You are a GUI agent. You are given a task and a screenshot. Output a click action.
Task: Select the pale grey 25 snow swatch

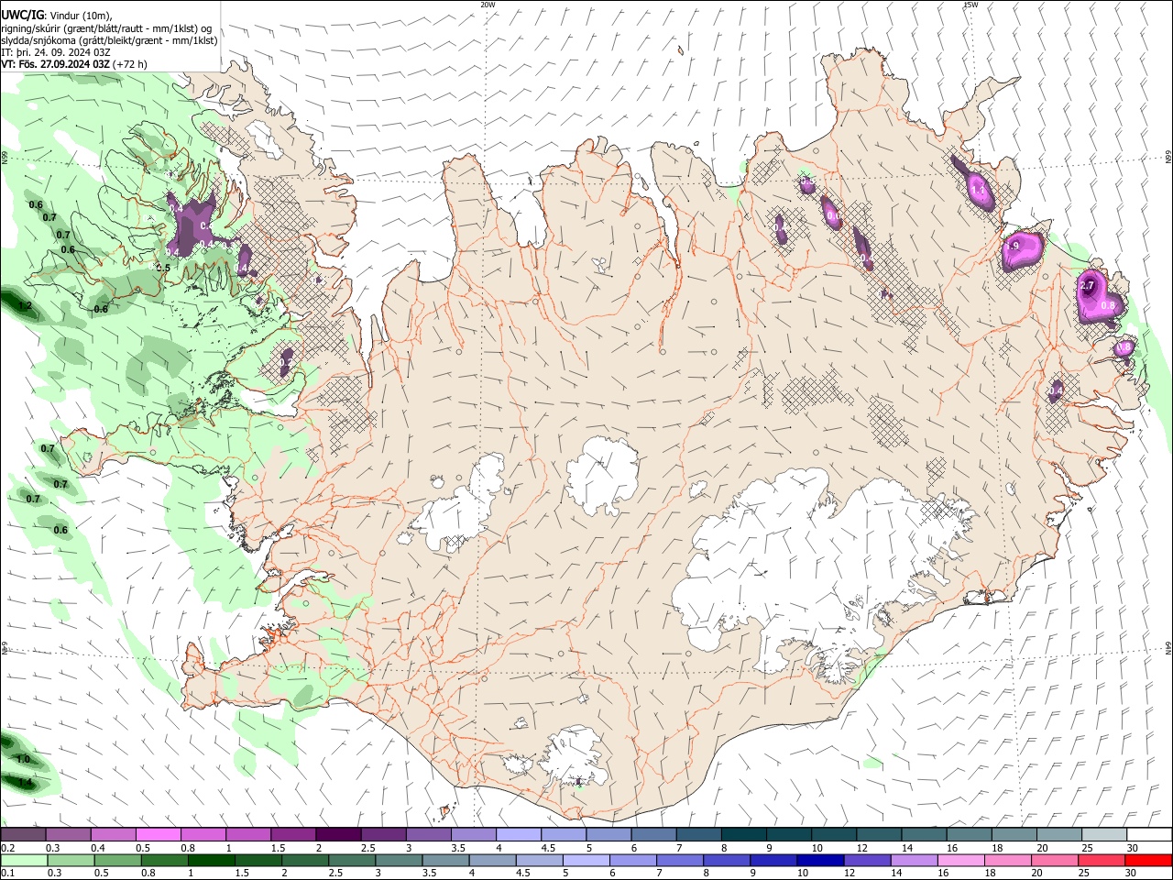pos(1103,834)
